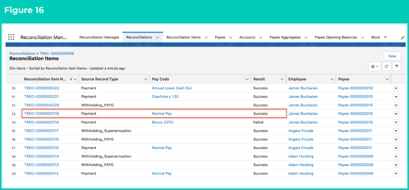Open row actions menu for TRECI-0000000317
The height and width of the screenshot is (190, 409).
tap(396, 131)
